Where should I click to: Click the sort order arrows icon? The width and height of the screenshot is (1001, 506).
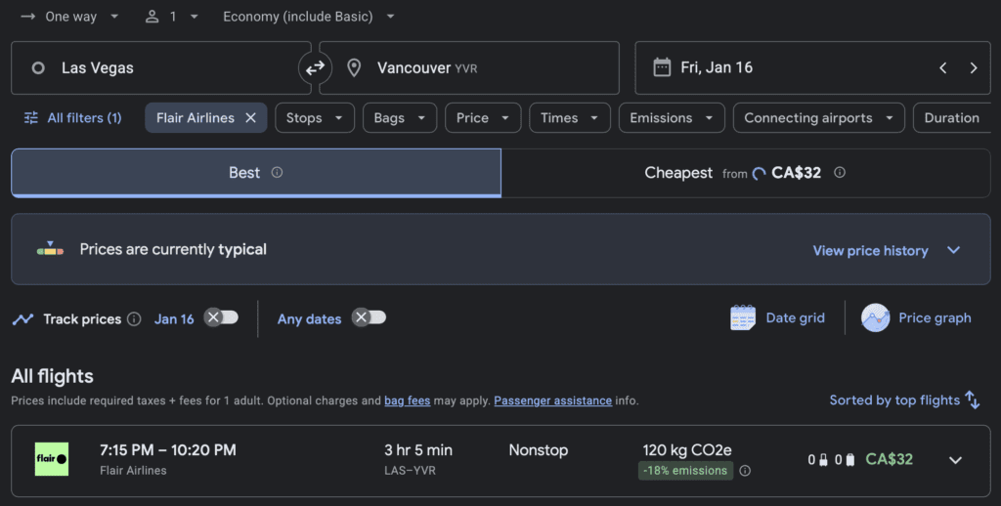click(x=972, y=400)
